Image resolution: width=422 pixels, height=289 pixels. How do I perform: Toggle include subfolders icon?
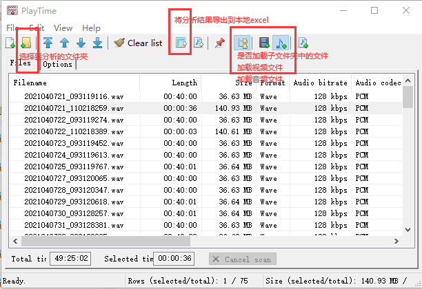tap(243, 43)
